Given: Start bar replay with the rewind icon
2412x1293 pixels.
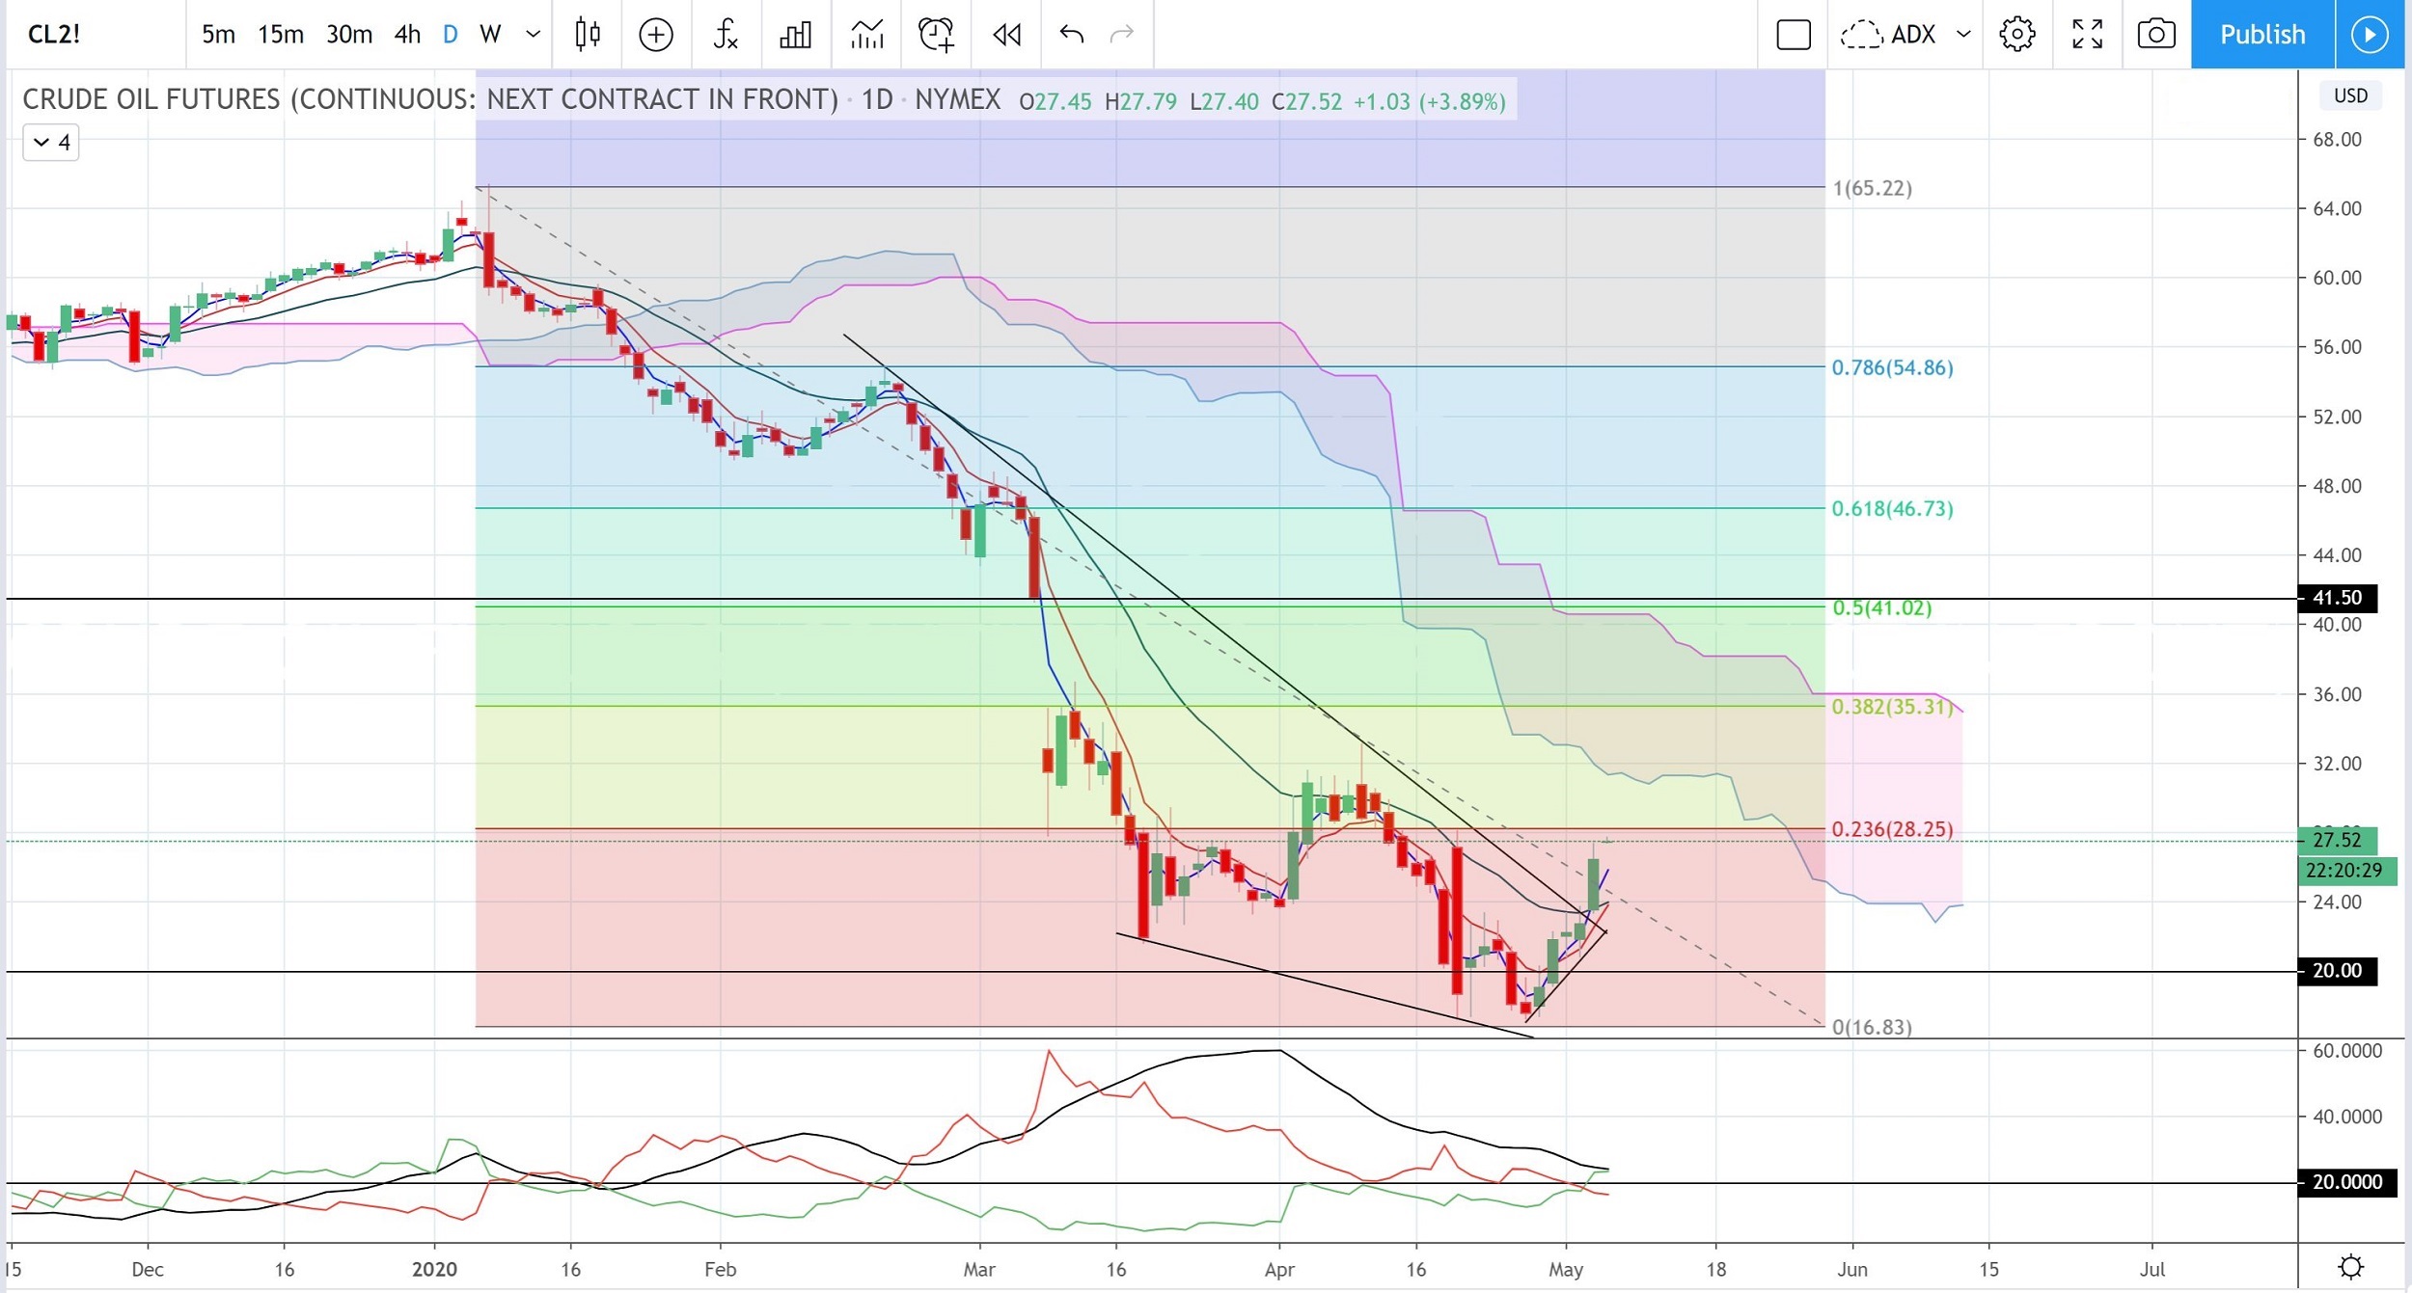Looking at the screenshot, I should point(1006,36).
